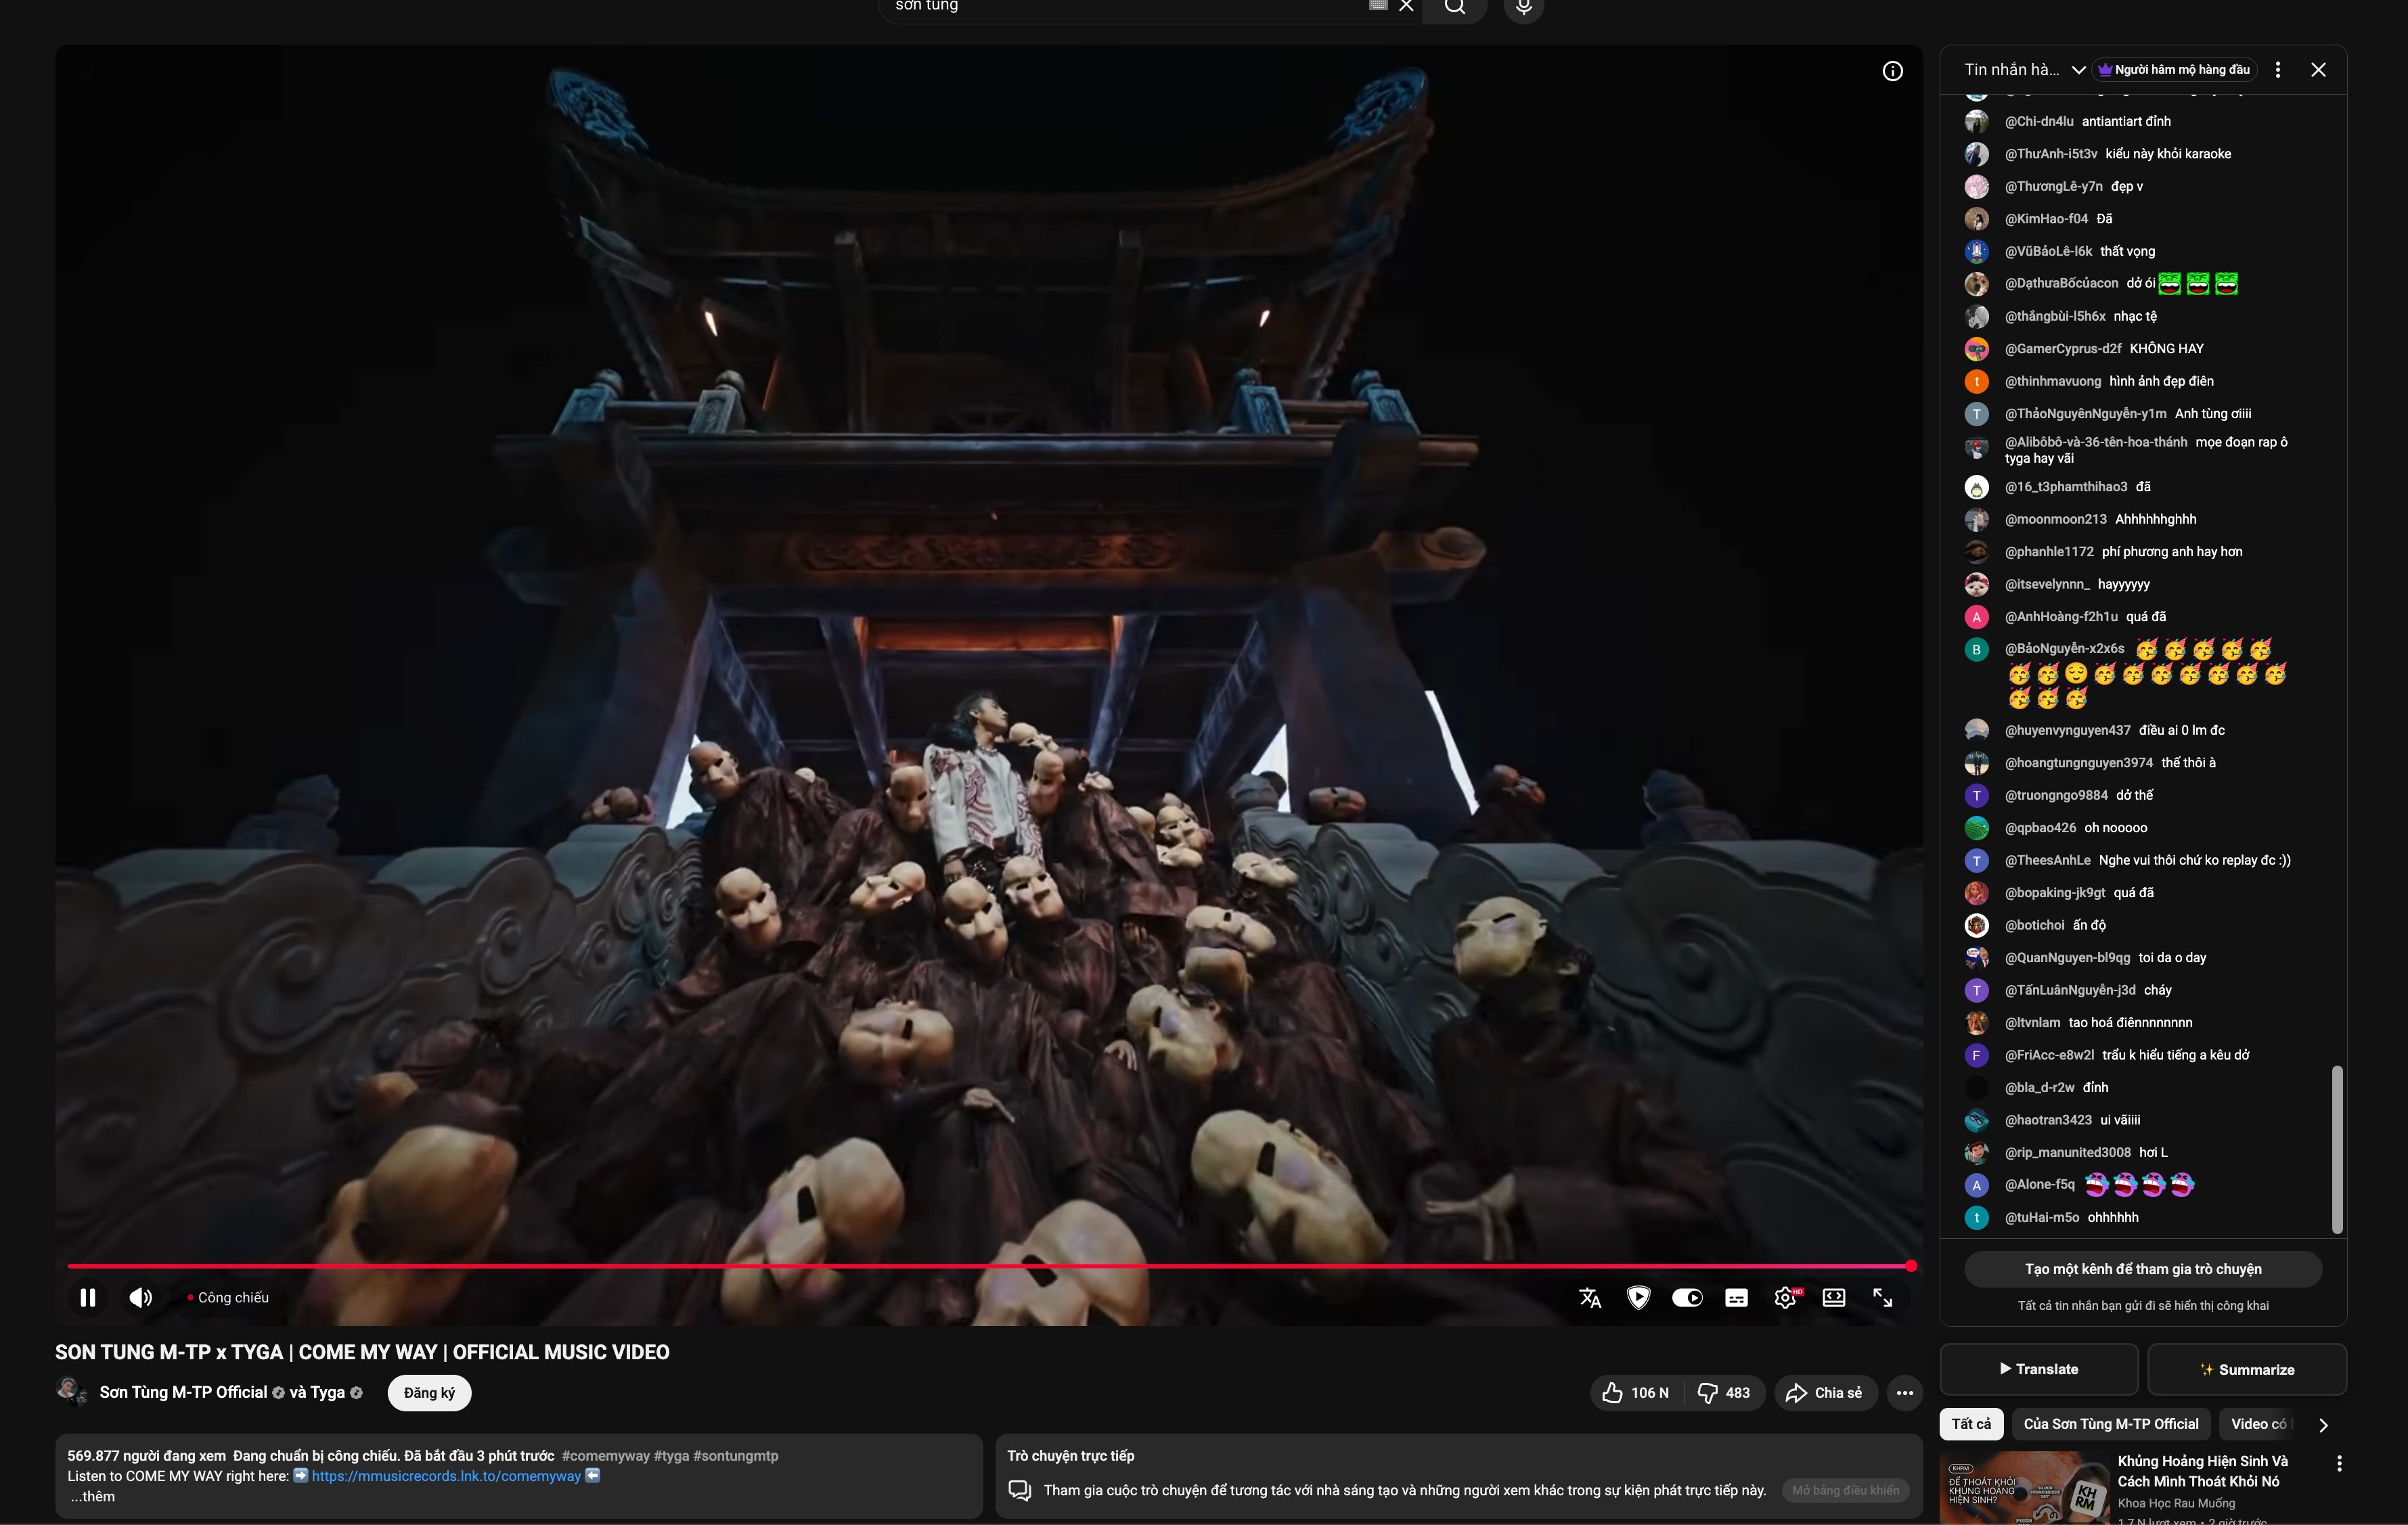Pause the music video

[88, 1297]
